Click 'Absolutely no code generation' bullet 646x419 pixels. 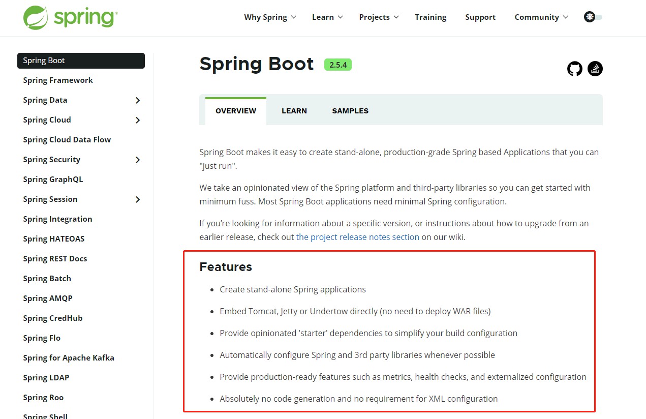(x=359, y=399)
